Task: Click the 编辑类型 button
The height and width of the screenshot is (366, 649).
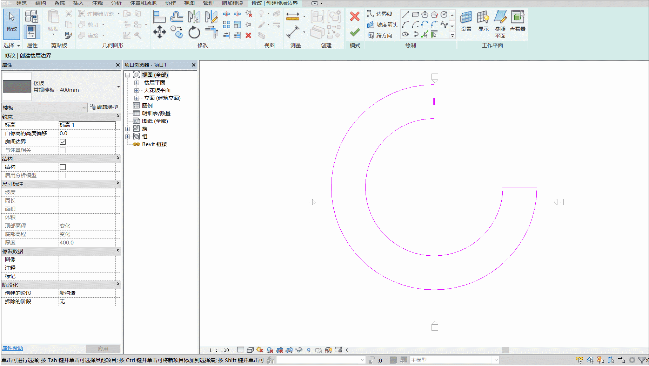Action: tap(104, 107)
